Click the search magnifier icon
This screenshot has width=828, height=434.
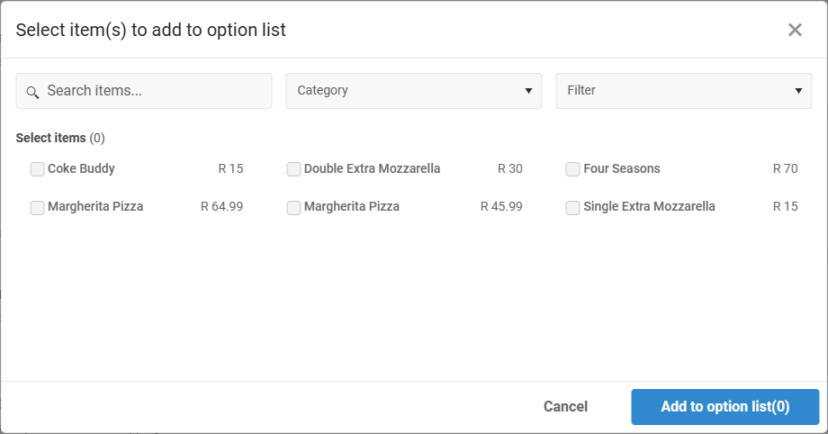pos(32,92)
